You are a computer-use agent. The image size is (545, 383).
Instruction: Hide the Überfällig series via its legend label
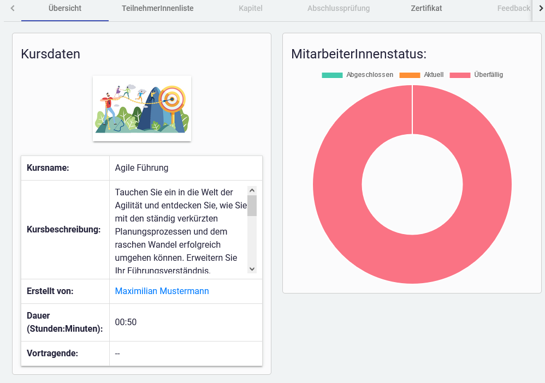[x=488, y=75]
